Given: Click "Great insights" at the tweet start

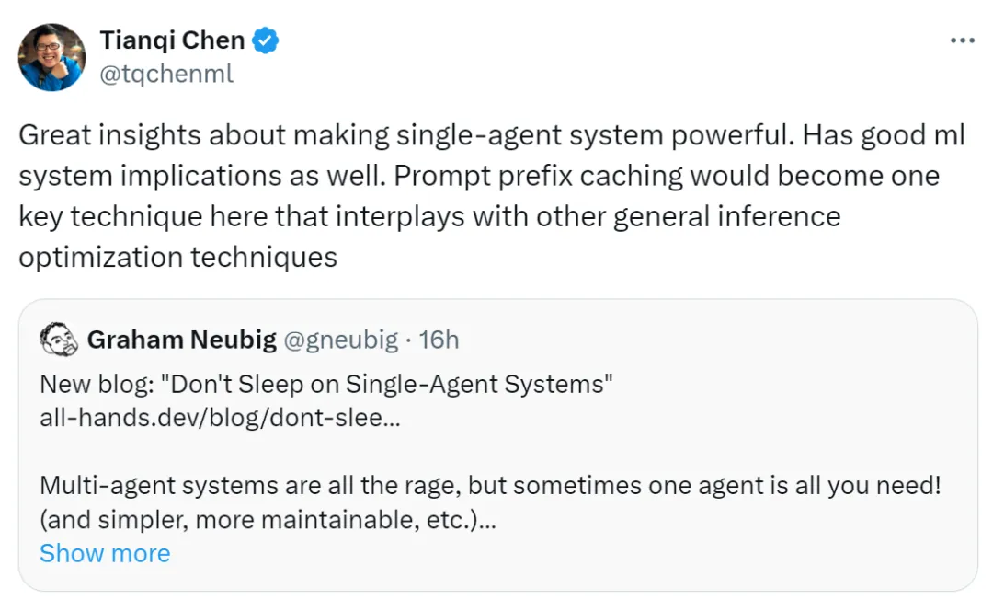Looking at the screenshot, I should tap(109, 135).
